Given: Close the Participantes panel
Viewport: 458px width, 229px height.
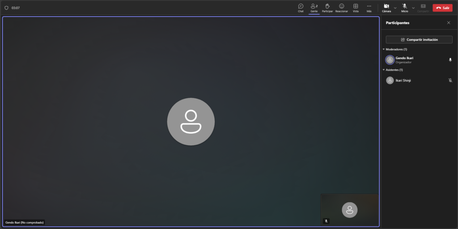Looking at the screenshot, I should click(449, 23).
